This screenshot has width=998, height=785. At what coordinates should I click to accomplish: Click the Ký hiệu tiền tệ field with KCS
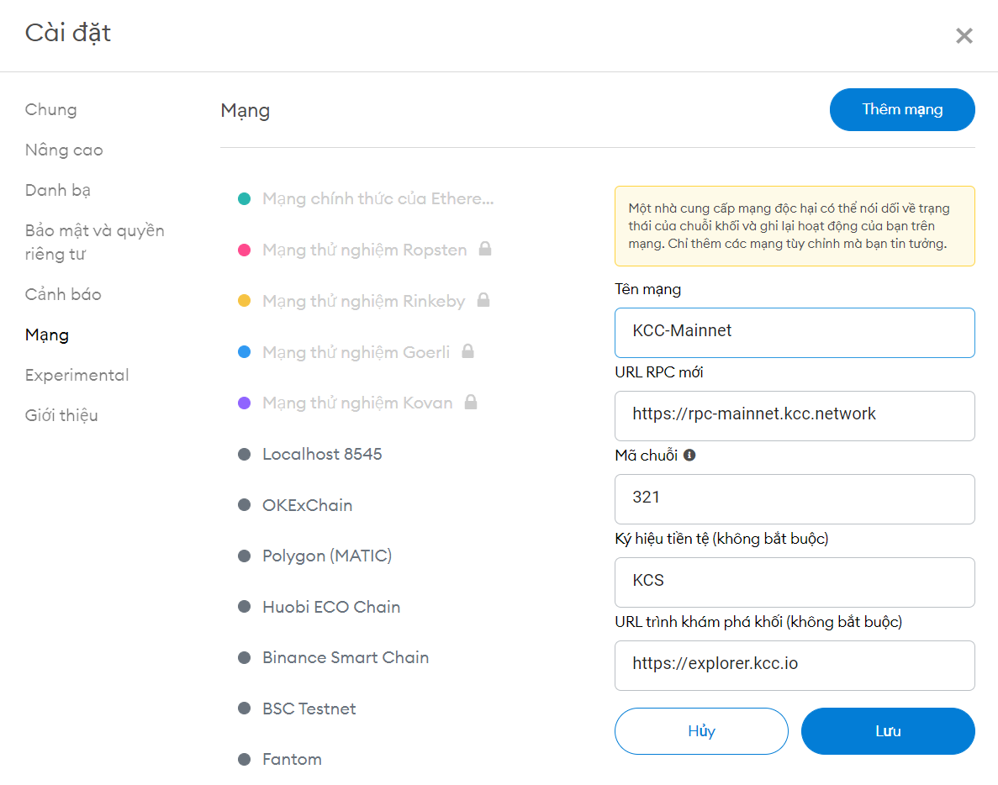pyautogui.click(x=795, y=582)
